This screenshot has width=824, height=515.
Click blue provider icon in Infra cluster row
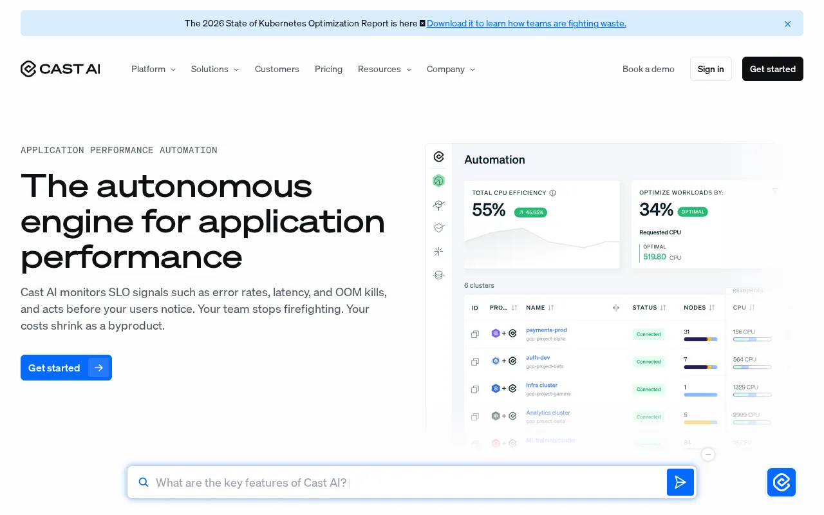(x=496, y=388)
